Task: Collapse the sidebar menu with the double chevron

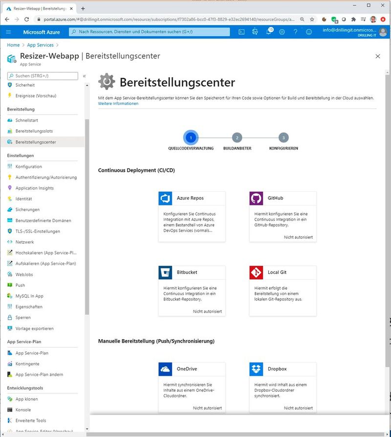Action: pyautogui.click(x=85, y=76)
